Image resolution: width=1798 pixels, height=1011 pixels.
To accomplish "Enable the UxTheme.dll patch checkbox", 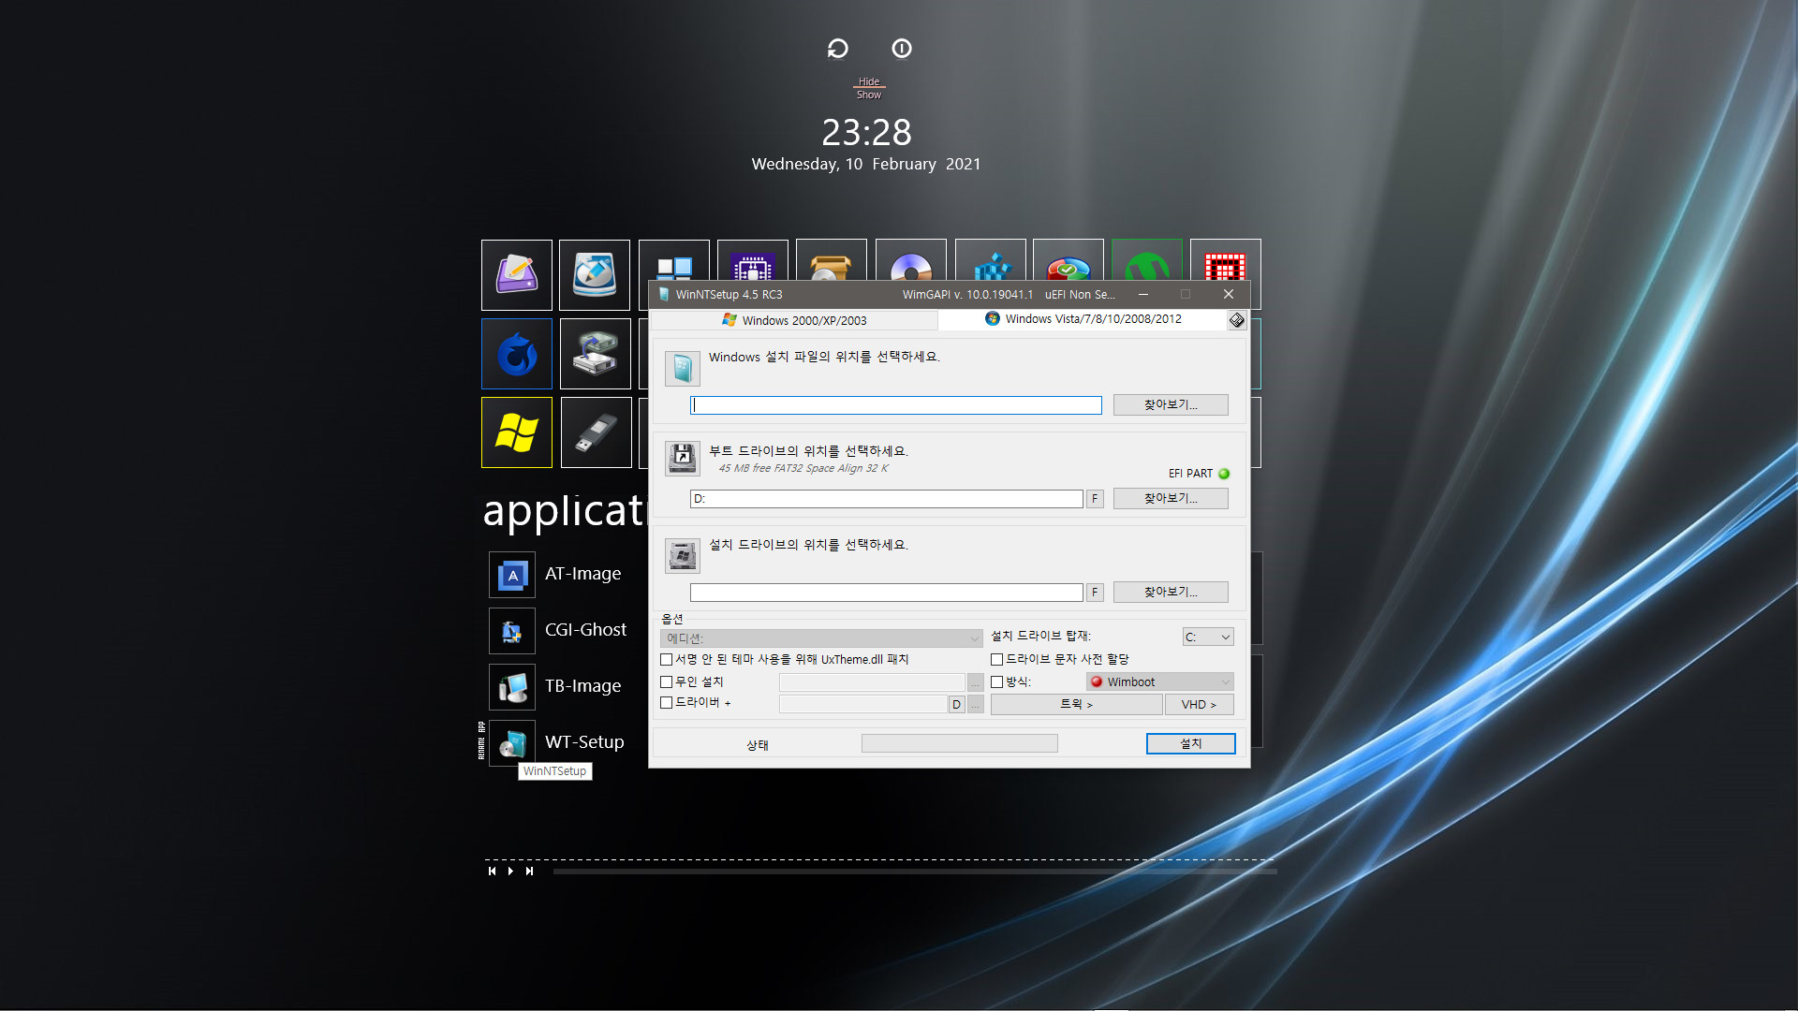I will tap(667, 660).
